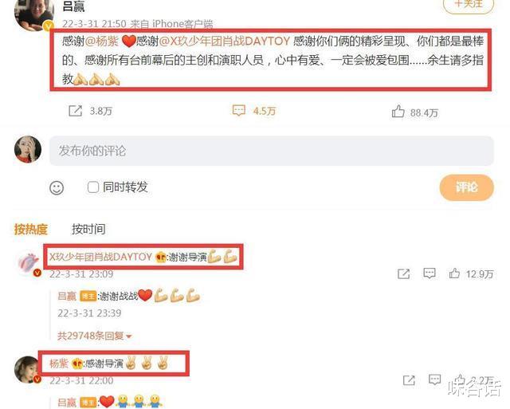This screenshot has height=409, width=510.
Task: Reply to 杨紫's comment via bubble icon
Action: (x=434, y=380)
